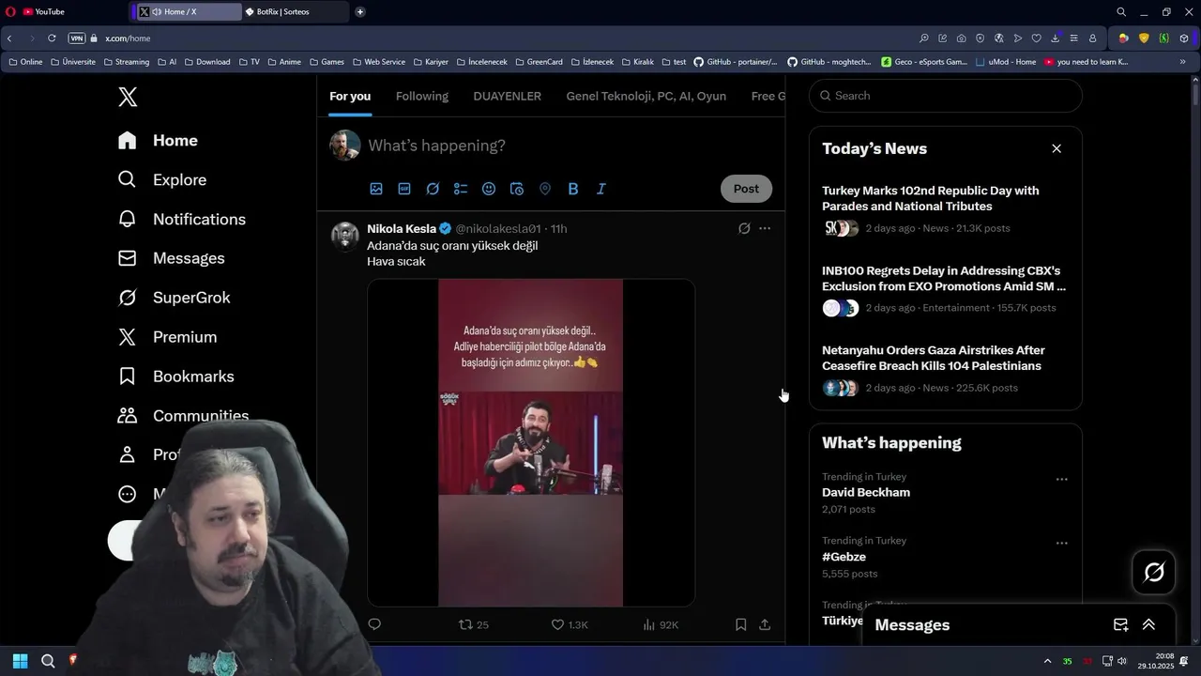Close the Today's News panel
The height and width of the screenshot is (676, 1201).
coord(1057,148)
